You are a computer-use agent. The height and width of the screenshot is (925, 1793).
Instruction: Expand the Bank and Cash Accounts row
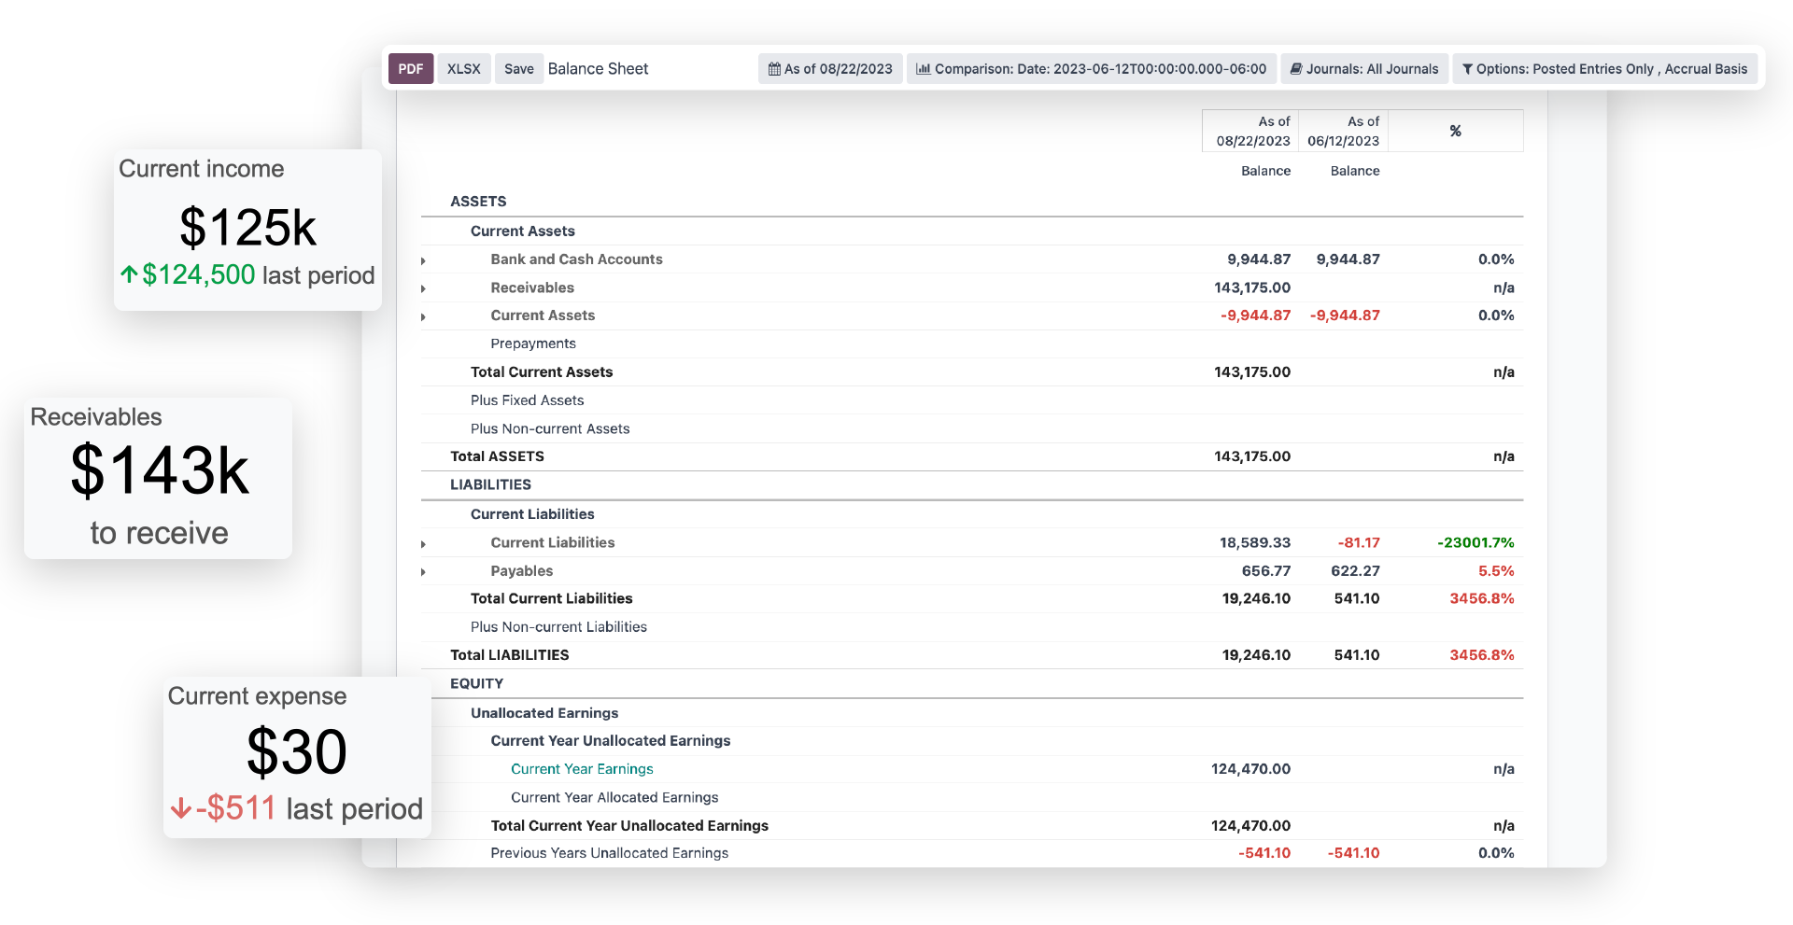point(424,260)
